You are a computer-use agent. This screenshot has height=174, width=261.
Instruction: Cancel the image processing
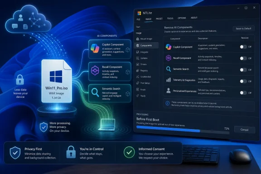pyautogui.click(x=245, y=130)
